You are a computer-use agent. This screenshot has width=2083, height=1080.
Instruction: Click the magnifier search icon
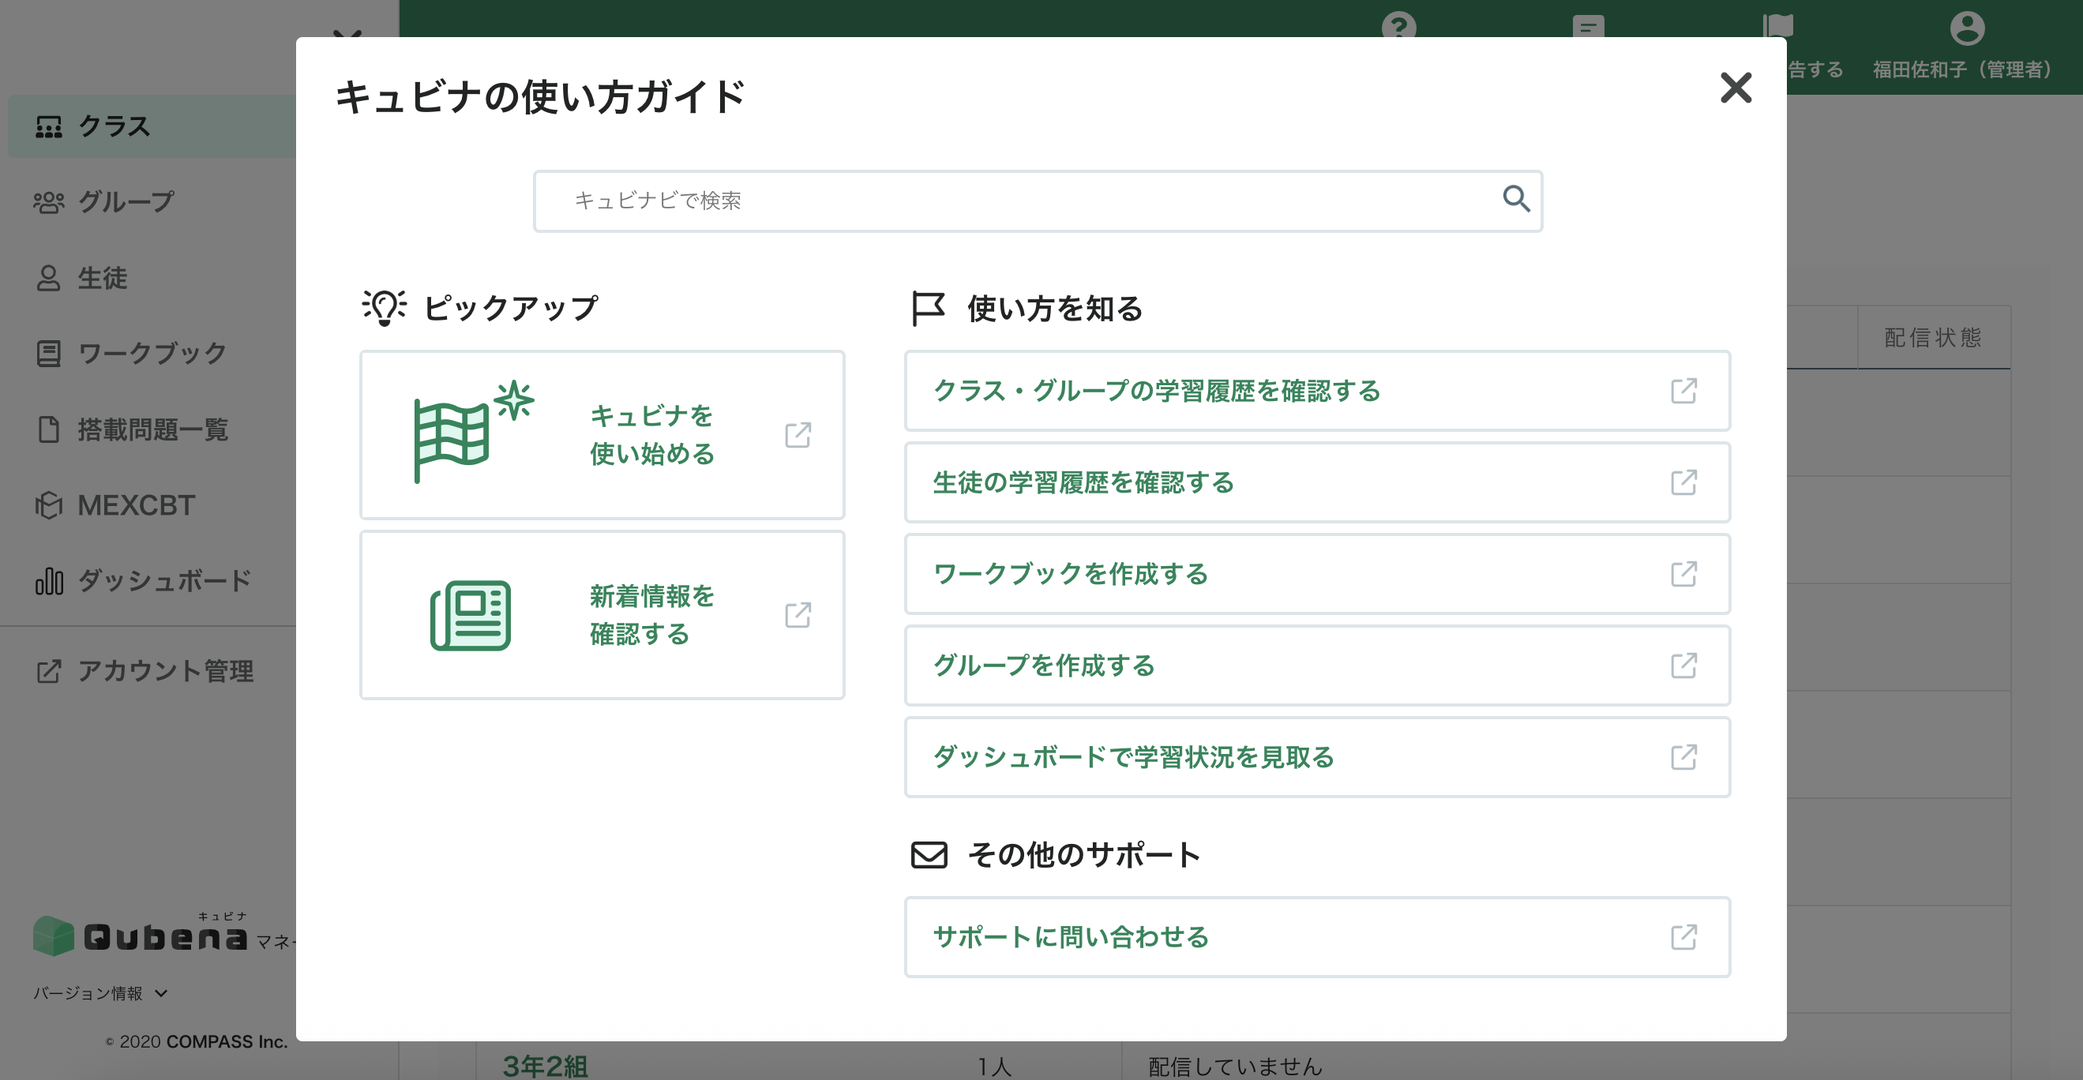[x=1515, y=199]
